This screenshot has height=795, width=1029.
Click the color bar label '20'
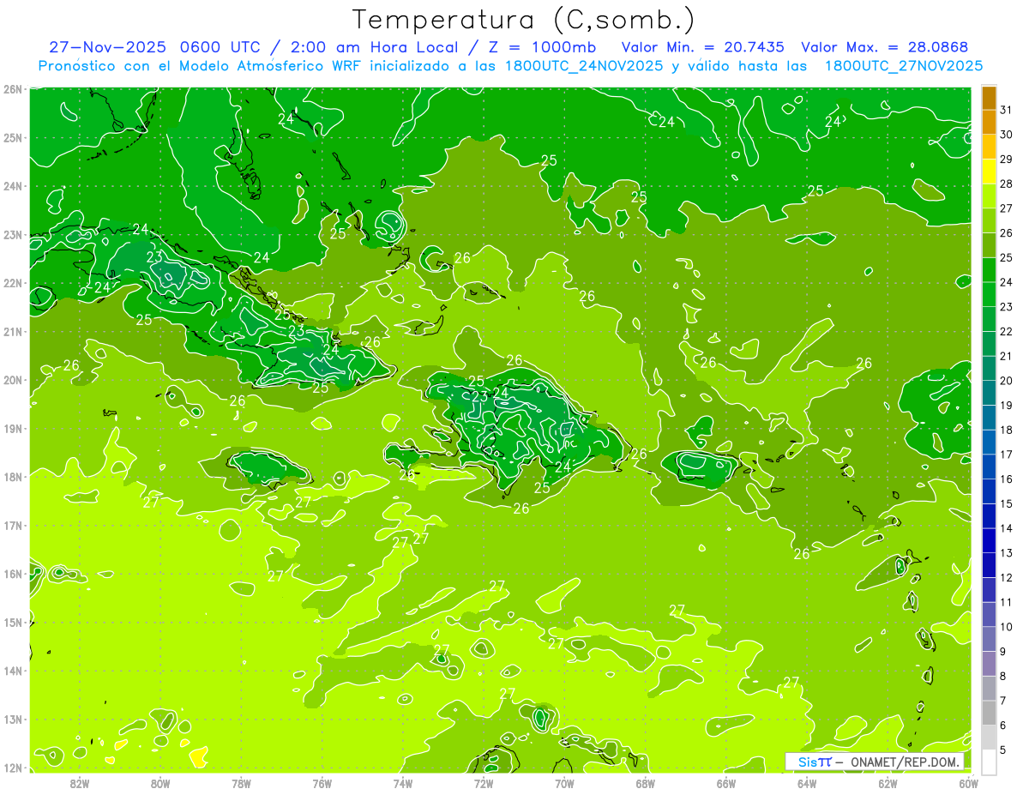[1006, 381]
